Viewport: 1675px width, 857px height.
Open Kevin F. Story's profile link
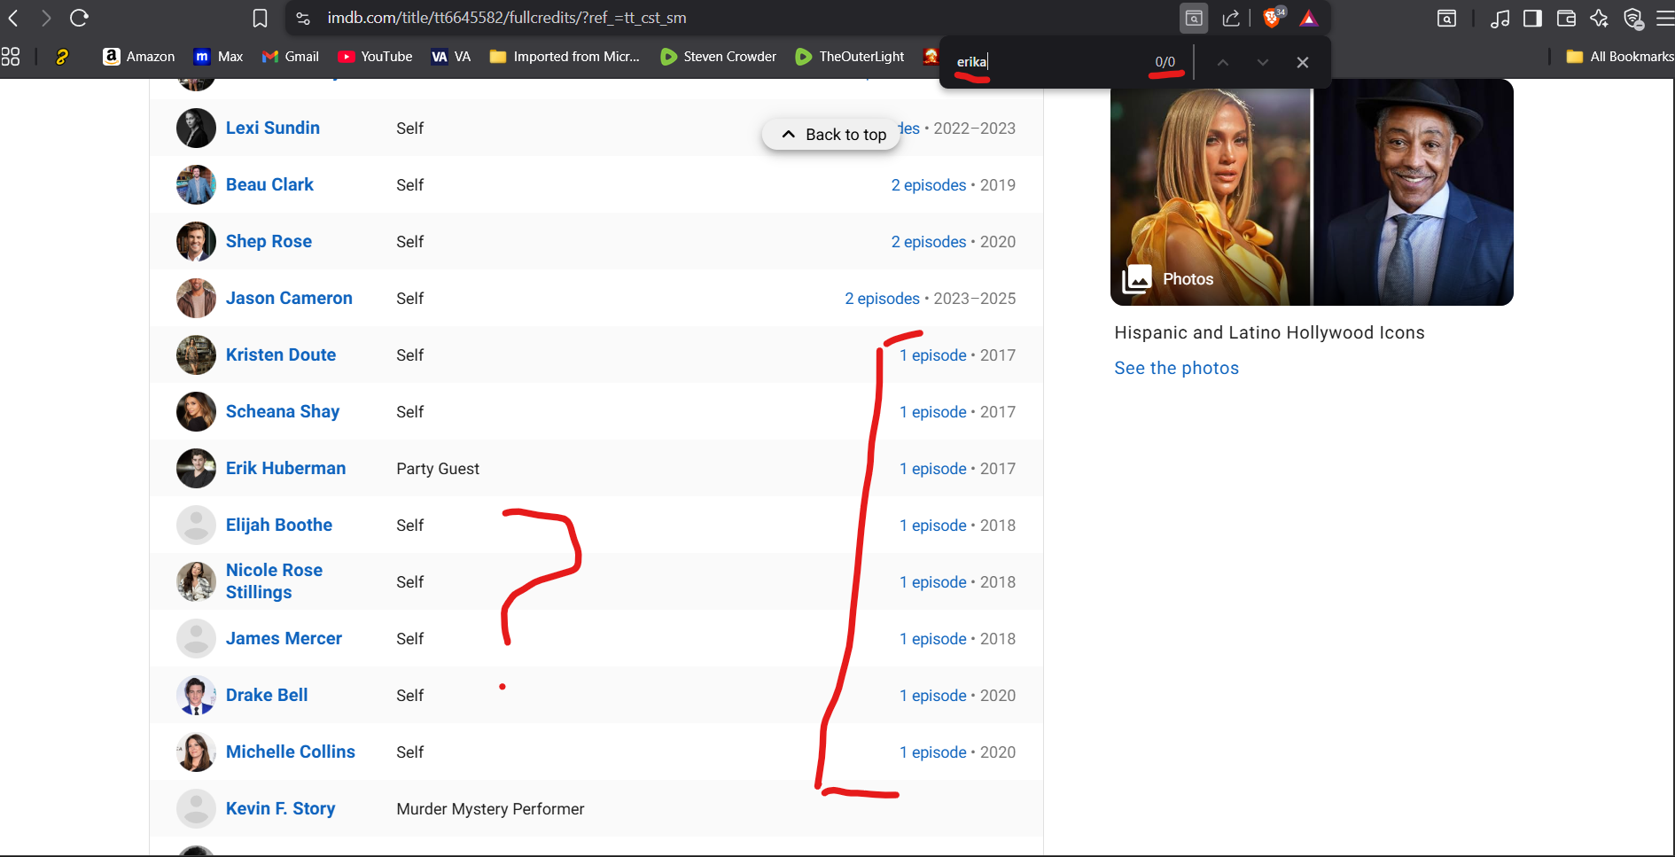(x=280, y=808)
